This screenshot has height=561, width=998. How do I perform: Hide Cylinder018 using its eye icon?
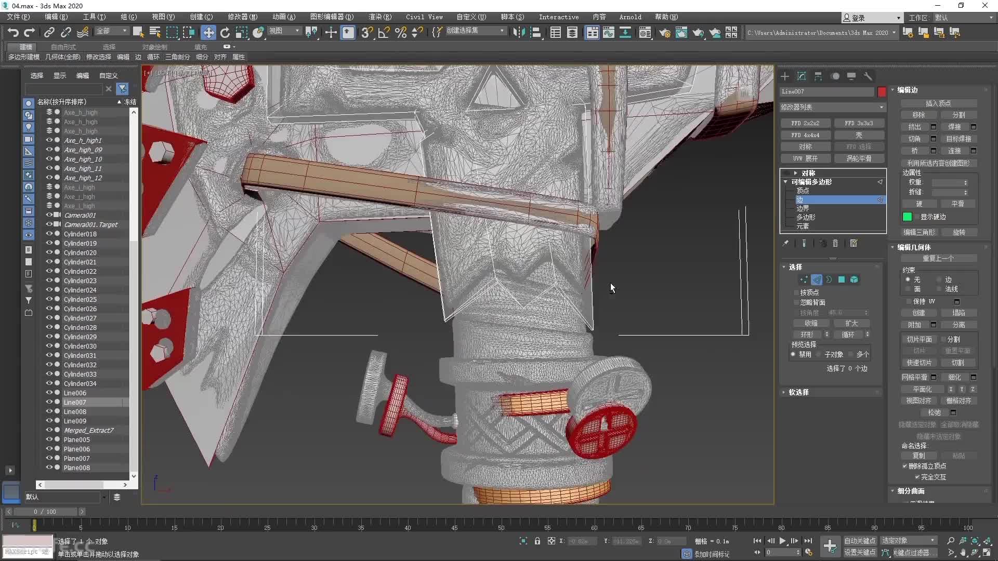(x=49, y=234)
